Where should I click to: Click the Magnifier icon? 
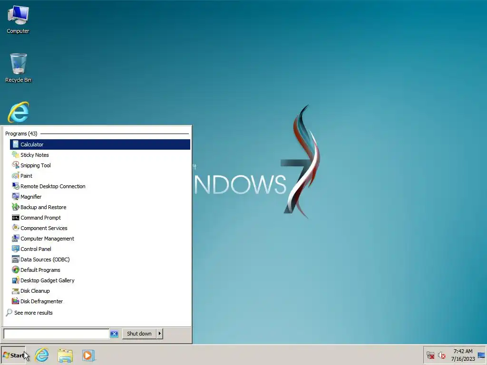pyautogui.click(x=16, y=196)
